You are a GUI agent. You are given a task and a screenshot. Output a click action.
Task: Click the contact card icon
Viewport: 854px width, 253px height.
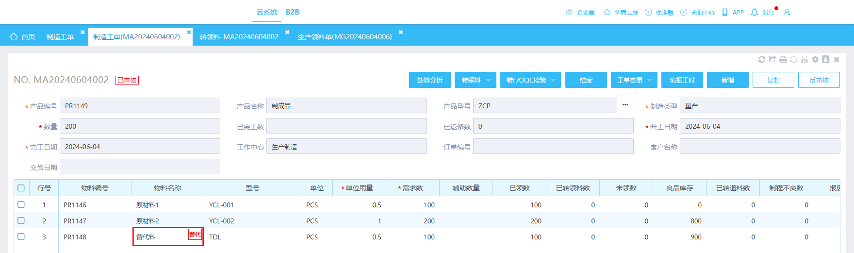(x=826, y=59)
